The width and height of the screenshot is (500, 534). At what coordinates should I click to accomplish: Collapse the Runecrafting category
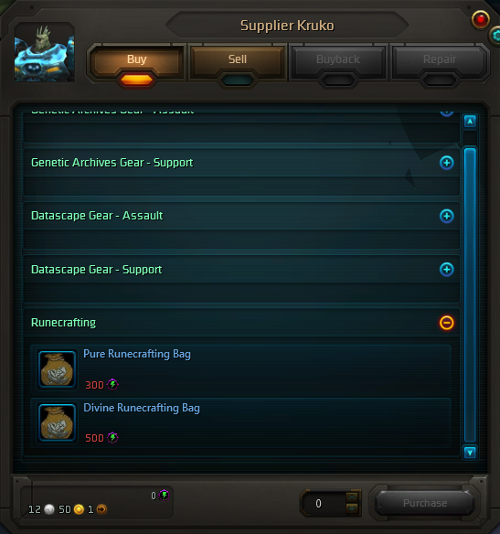[447, 323]
